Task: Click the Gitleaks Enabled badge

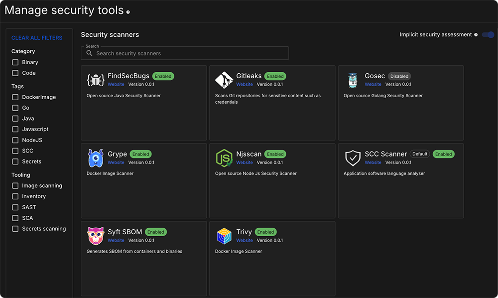Action: pos(275,76)
